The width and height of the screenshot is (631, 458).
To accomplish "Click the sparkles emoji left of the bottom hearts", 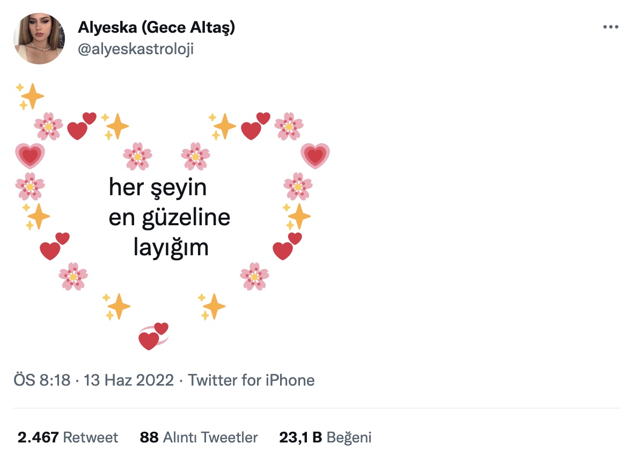I will click(116, 307).
